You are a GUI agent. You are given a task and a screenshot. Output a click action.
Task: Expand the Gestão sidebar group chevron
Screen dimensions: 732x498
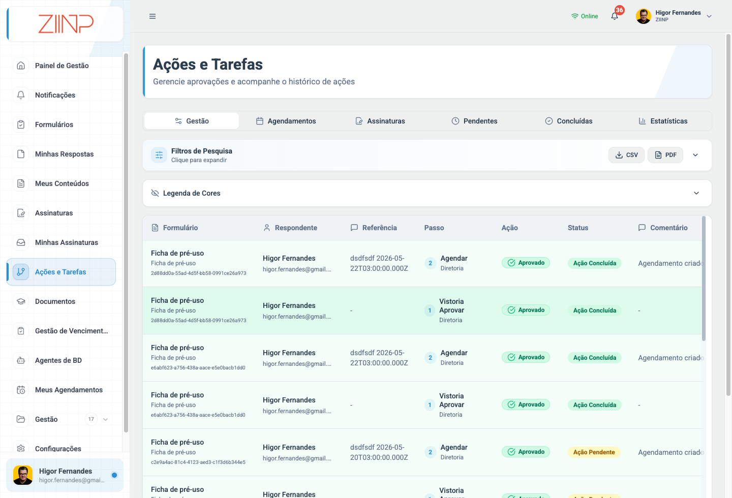[x=106, y=419]
